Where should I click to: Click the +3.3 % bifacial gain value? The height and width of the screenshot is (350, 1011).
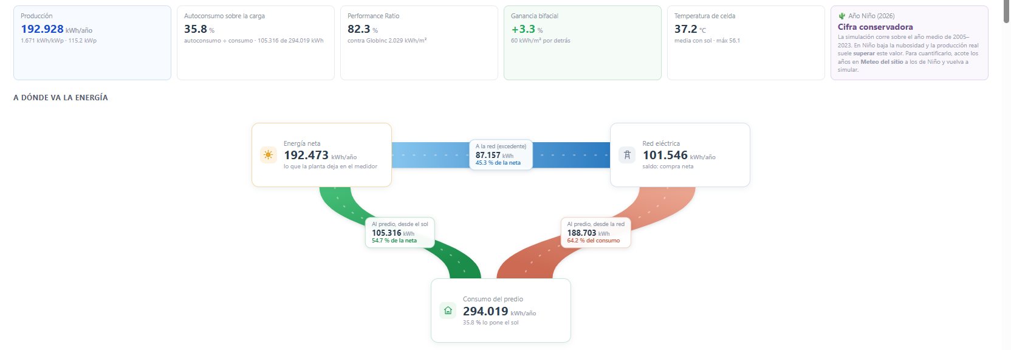pos(527,29)
